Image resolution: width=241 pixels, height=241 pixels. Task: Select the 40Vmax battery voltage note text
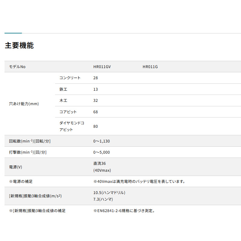[x=139, y=181]
